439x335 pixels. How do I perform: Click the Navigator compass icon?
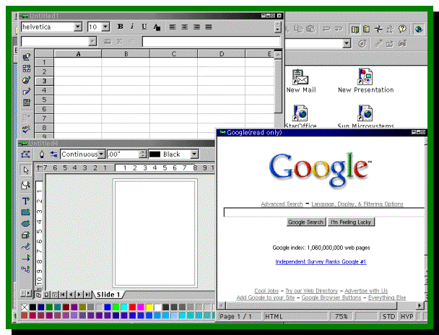click(378, 29)
